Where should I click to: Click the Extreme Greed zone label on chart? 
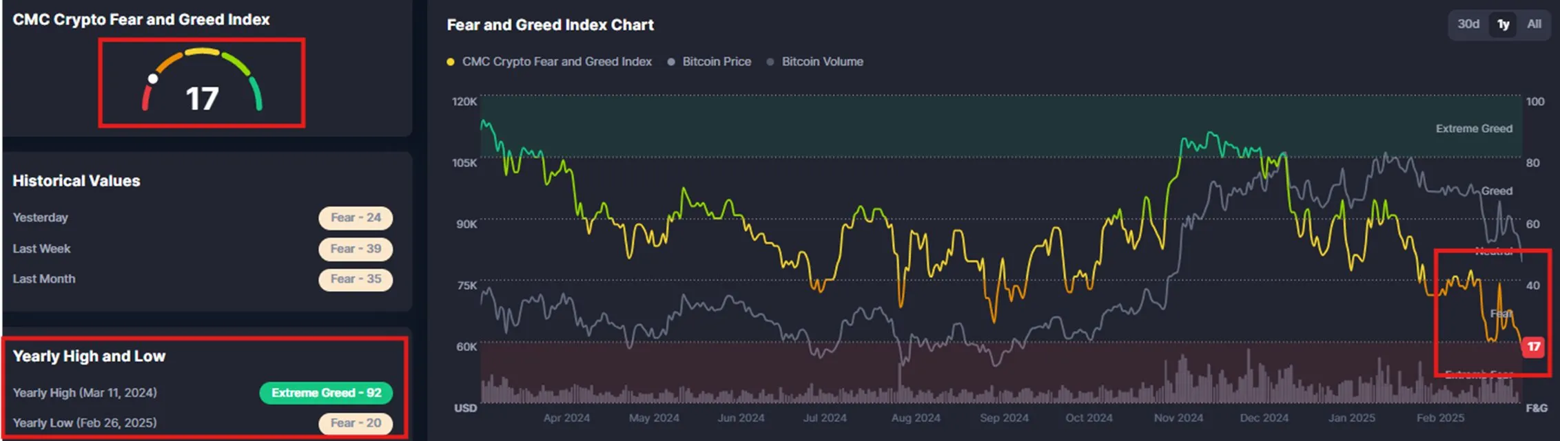(x=1474, y=129)
